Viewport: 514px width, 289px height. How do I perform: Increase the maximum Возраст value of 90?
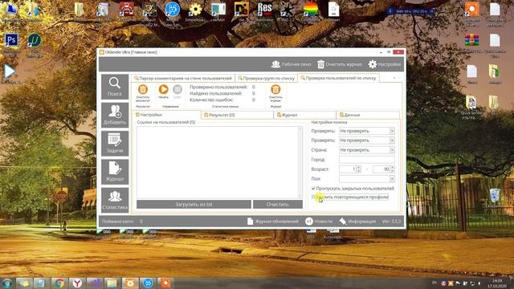pos(393,168)
